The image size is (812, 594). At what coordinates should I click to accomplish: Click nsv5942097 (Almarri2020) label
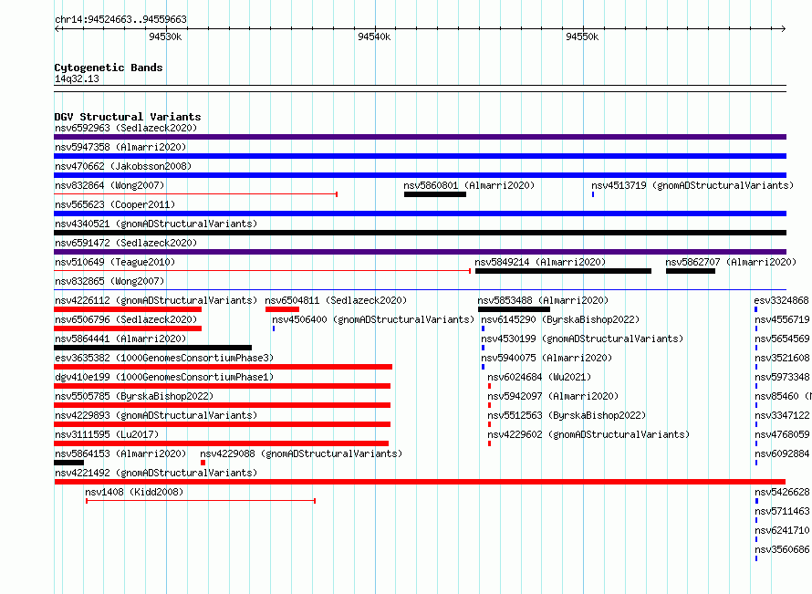tap(553, 396)
